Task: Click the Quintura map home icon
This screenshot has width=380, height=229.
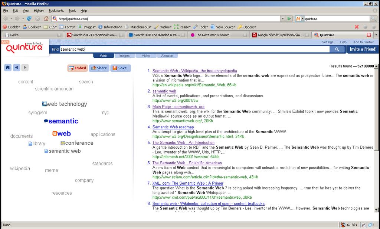Action: click(x=8, y=68)
